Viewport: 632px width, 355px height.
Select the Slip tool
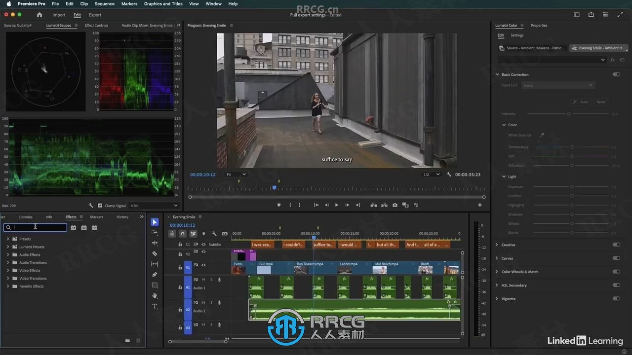(x=155, y=264)
